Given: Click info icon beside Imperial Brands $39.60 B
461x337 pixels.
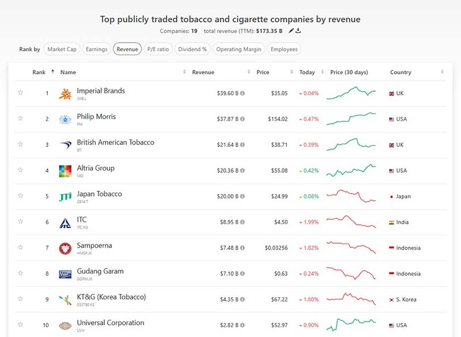Looking at the screenshot, I should 243,93.
